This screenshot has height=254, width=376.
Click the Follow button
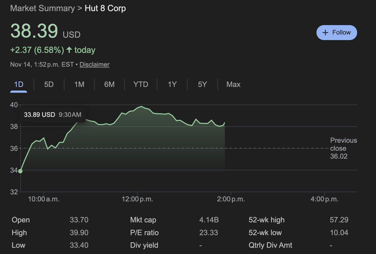336,33
